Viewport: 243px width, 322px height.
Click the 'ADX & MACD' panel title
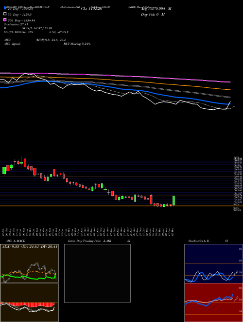pos(16,241)
